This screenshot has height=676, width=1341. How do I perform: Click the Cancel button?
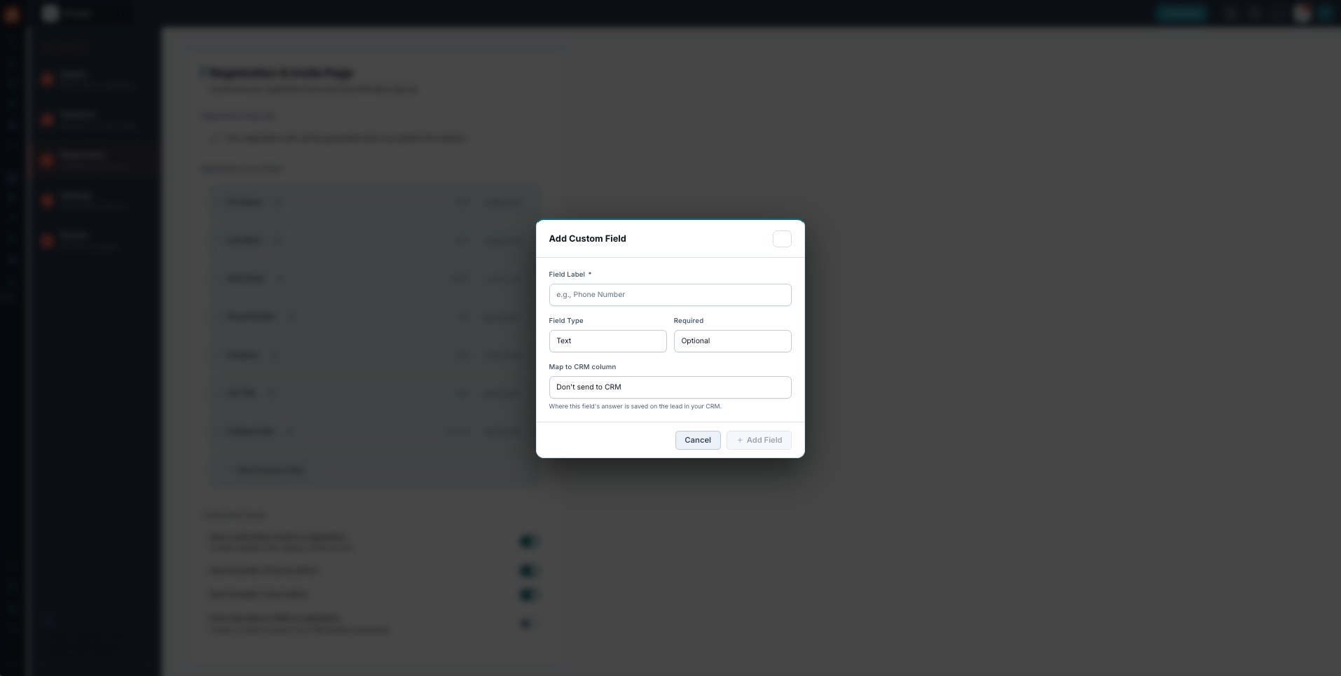pyautogui.click(x=698, y=440)
